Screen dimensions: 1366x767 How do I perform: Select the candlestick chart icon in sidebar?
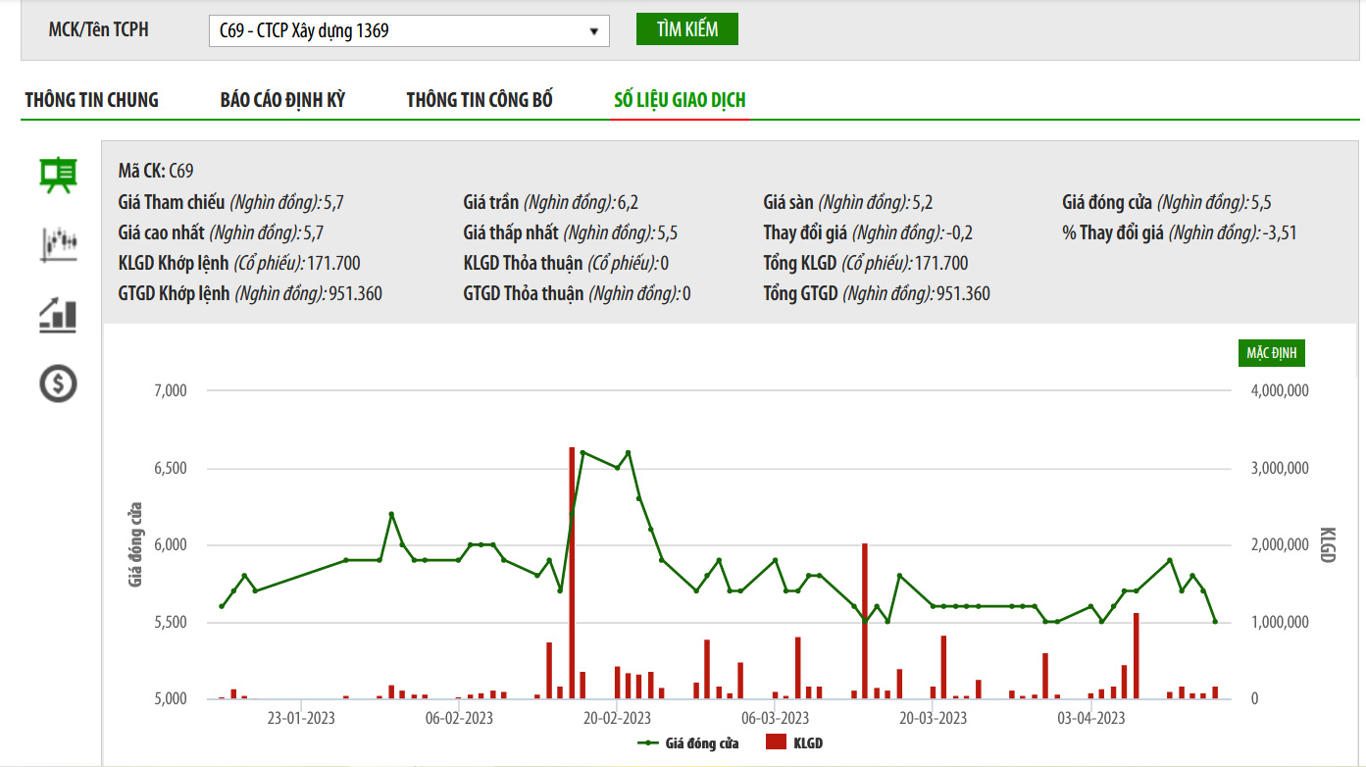click(x=58, y=244)
